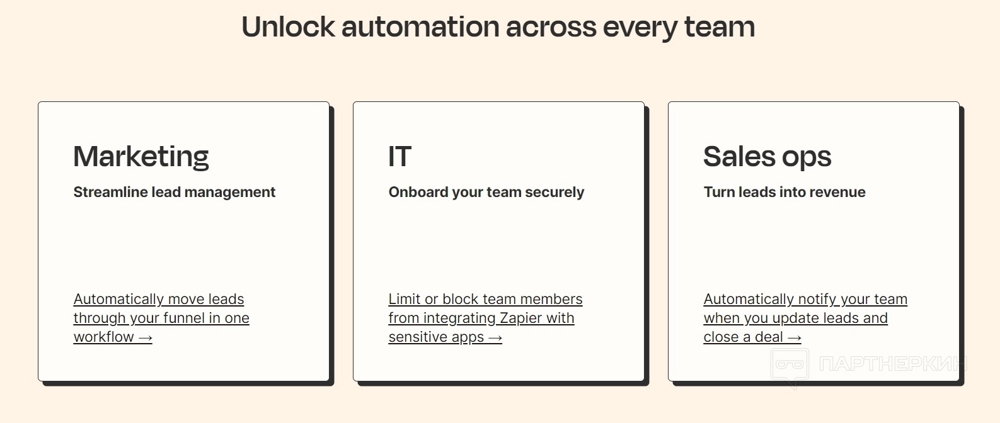Click the empty middle area of the IT card
Viewport: 1000px width, 423px height.
(x=498, y=245)
